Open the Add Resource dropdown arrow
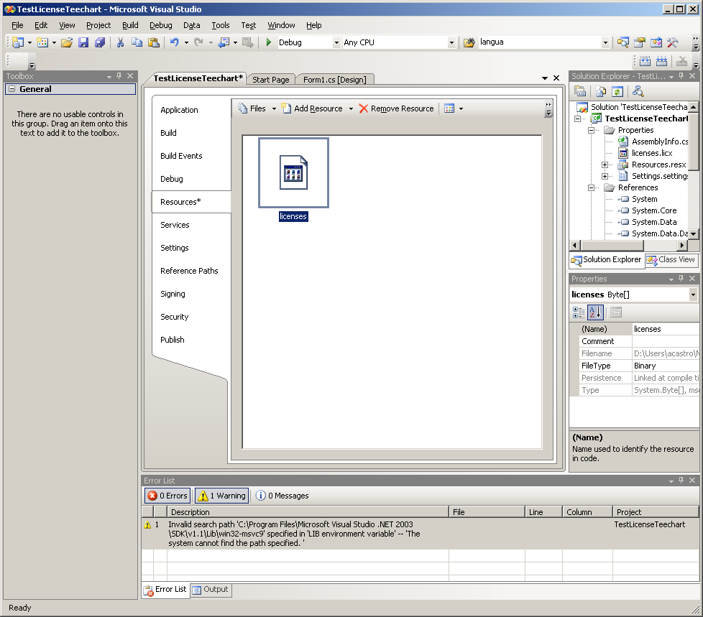 351,108
